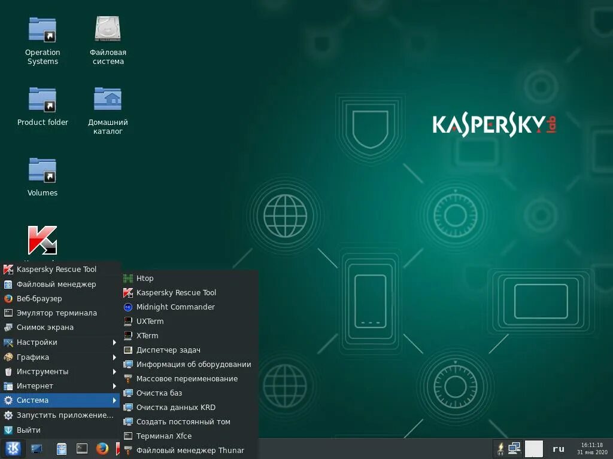The width and height of the screenshot is (613, 459).
Task: Open the Operation Systems desktop folder
Action: [x=43, y=41]
